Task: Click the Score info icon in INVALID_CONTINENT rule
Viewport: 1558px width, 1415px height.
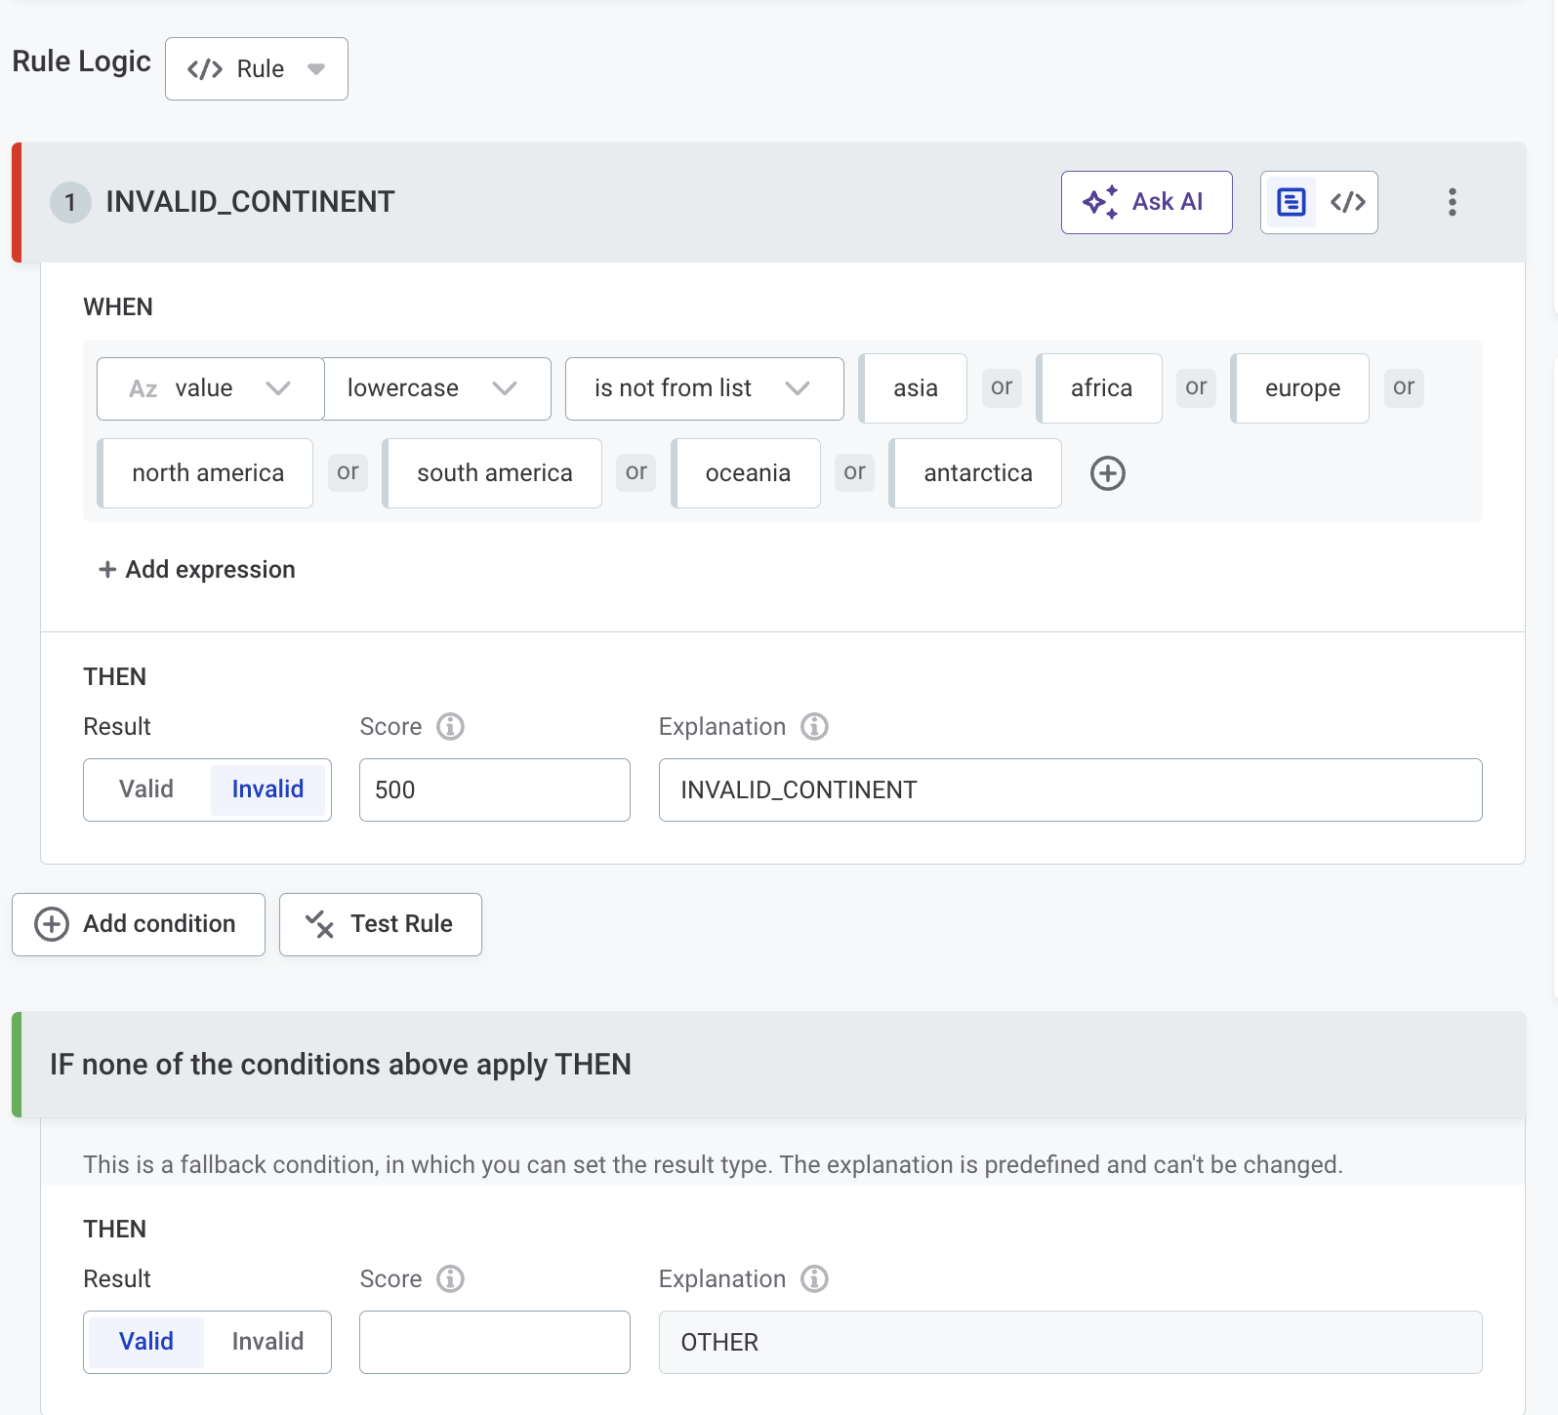Action: pos(450,727)
